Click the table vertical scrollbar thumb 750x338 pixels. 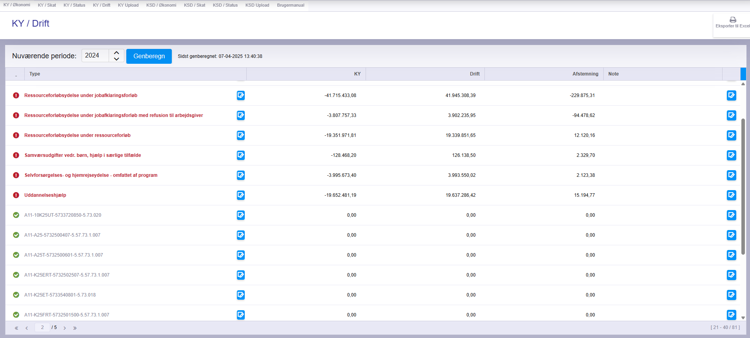tap(743, 187)
